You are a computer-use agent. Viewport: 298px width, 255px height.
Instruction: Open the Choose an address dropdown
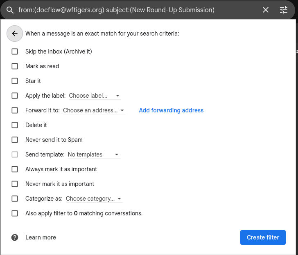pos(94,110)
